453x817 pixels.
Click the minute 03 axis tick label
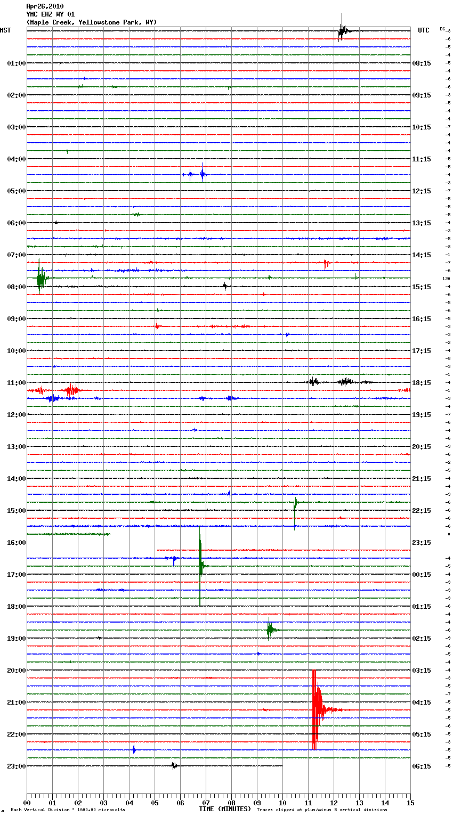point(103,803)
